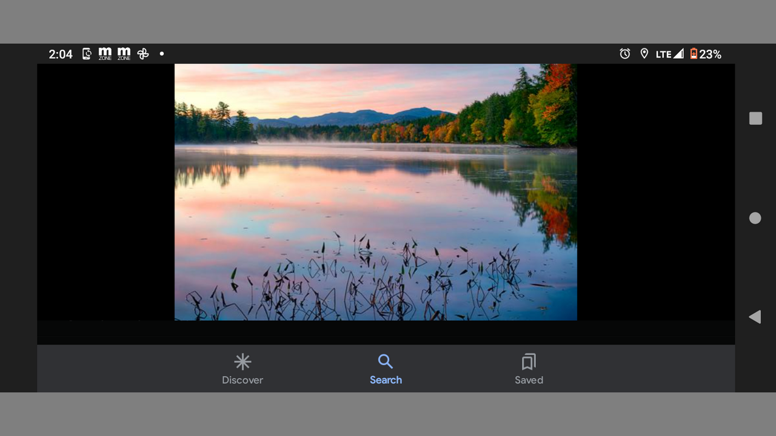The image size is (776, 436).
Task: Select the Search tab label
Action: [x=386, y=380]
